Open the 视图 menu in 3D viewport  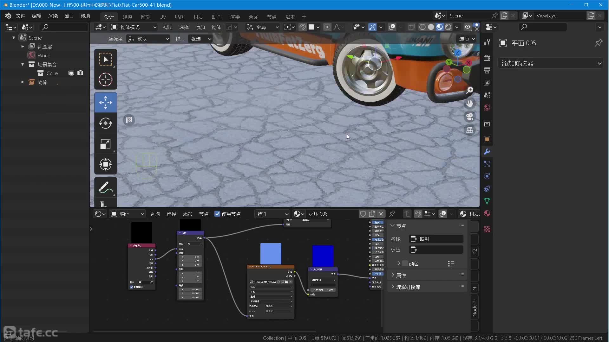[168, 27]
